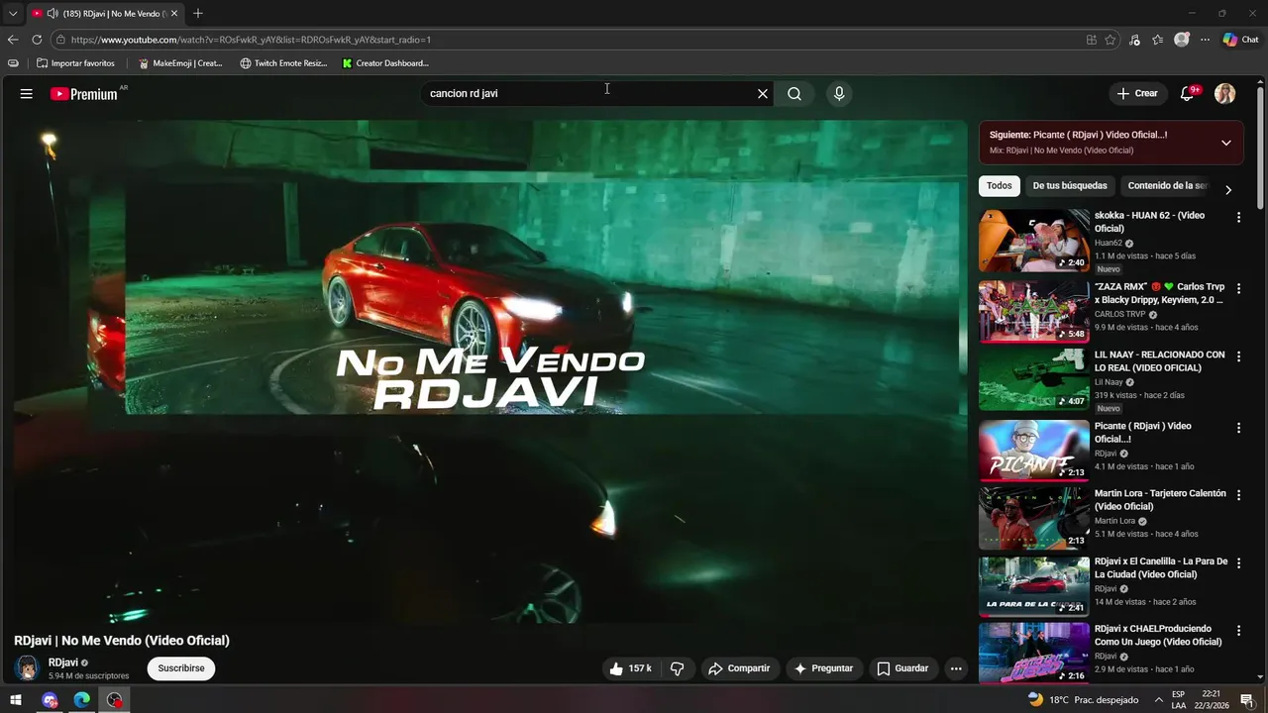Screen dimensions: 1268x713
Task: Open Microsoft Edge from the taskbar
Action: pyautogui.click(x=82, y=700)
